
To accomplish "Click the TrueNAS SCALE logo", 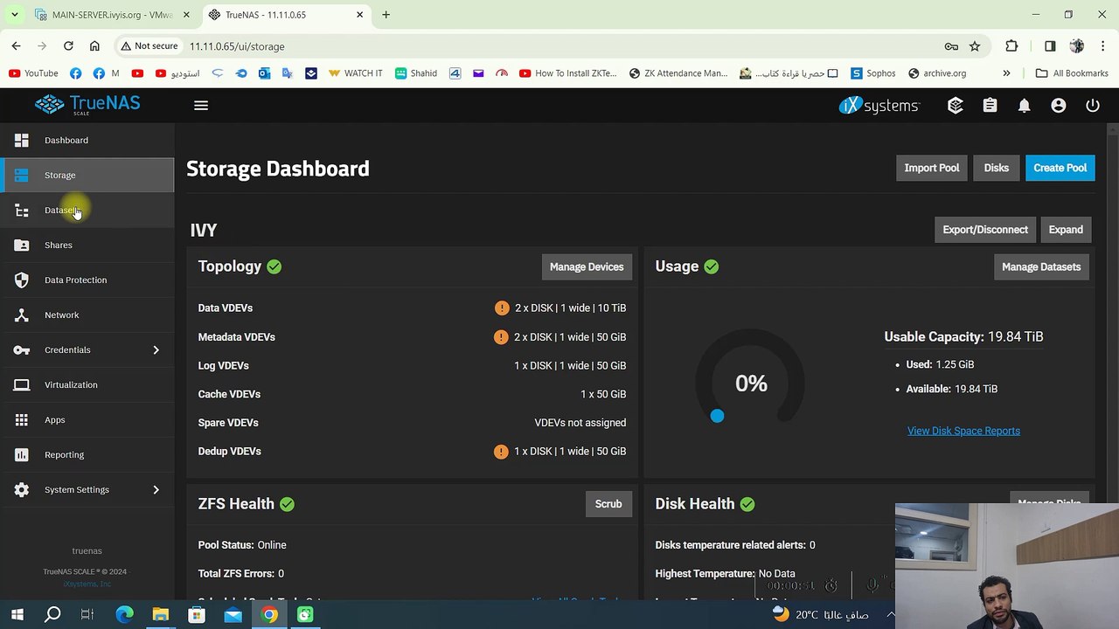I will click(x=87, y=105).
